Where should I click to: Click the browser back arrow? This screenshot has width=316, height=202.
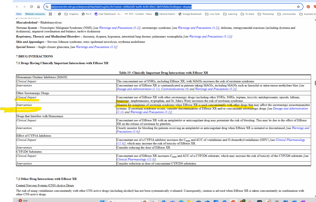point(17,6)
